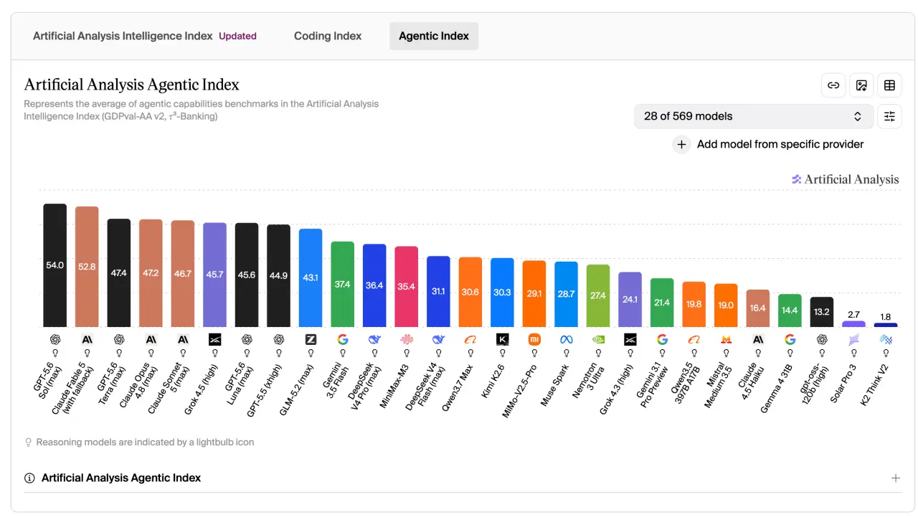Click the reasoning models lightbulb legend note

click(139, 442)
